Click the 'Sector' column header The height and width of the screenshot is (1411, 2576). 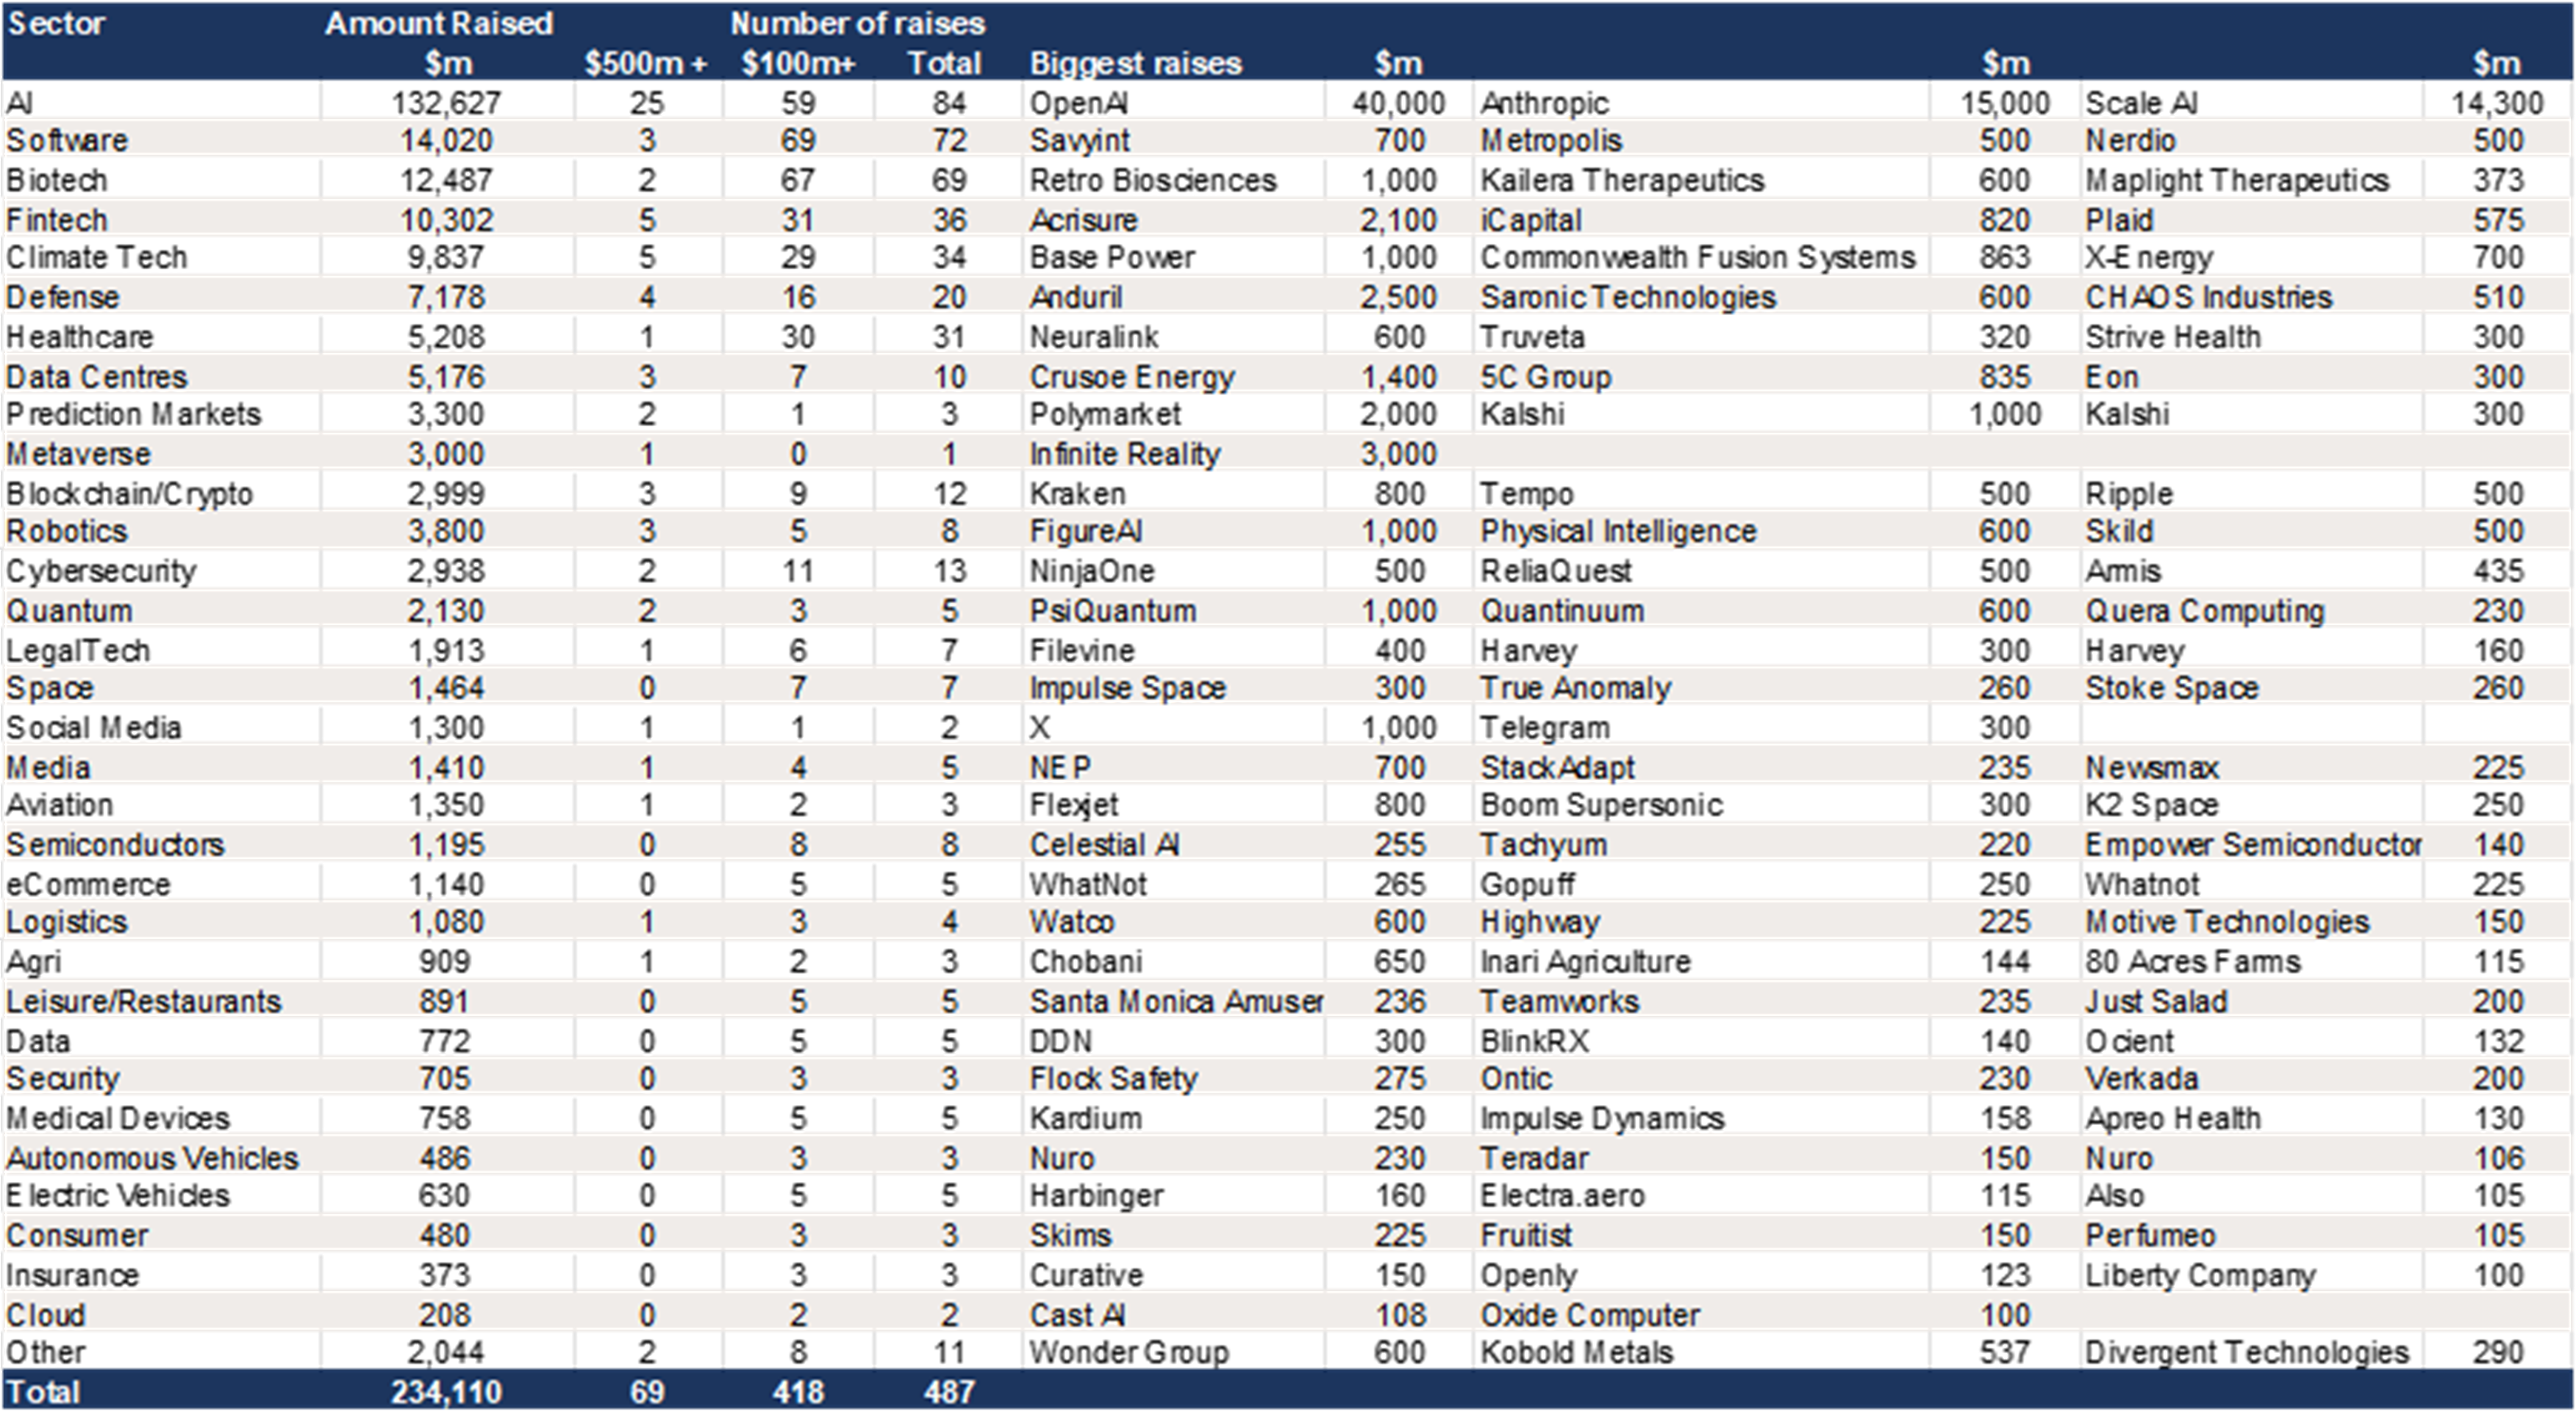56,23
